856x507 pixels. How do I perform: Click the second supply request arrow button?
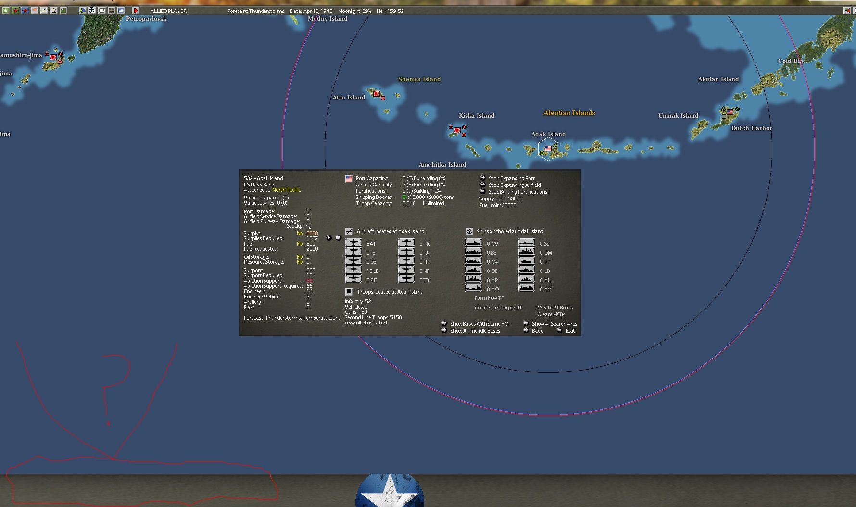338,238
